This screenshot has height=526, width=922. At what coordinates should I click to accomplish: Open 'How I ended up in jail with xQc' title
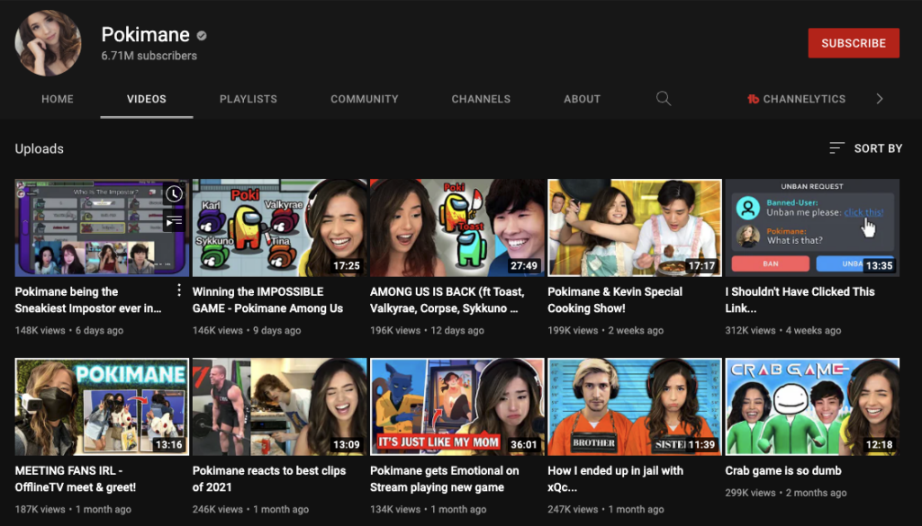click(x=615, y=479)
